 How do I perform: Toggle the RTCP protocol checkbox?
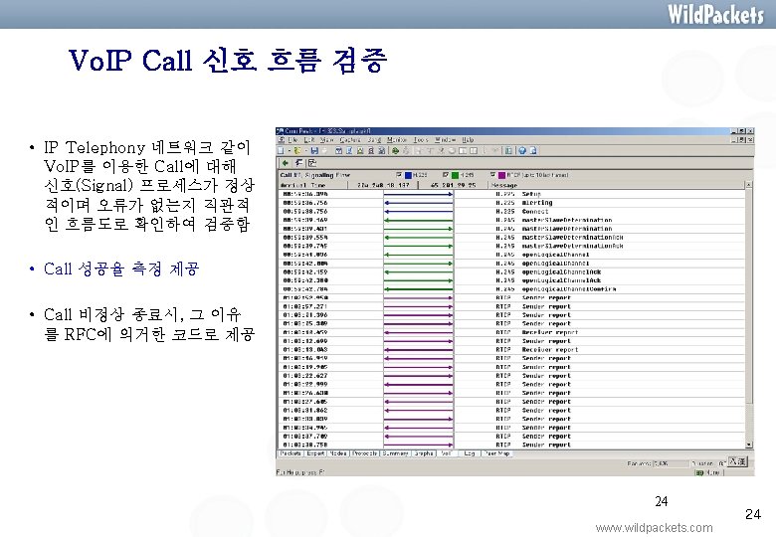492,175
